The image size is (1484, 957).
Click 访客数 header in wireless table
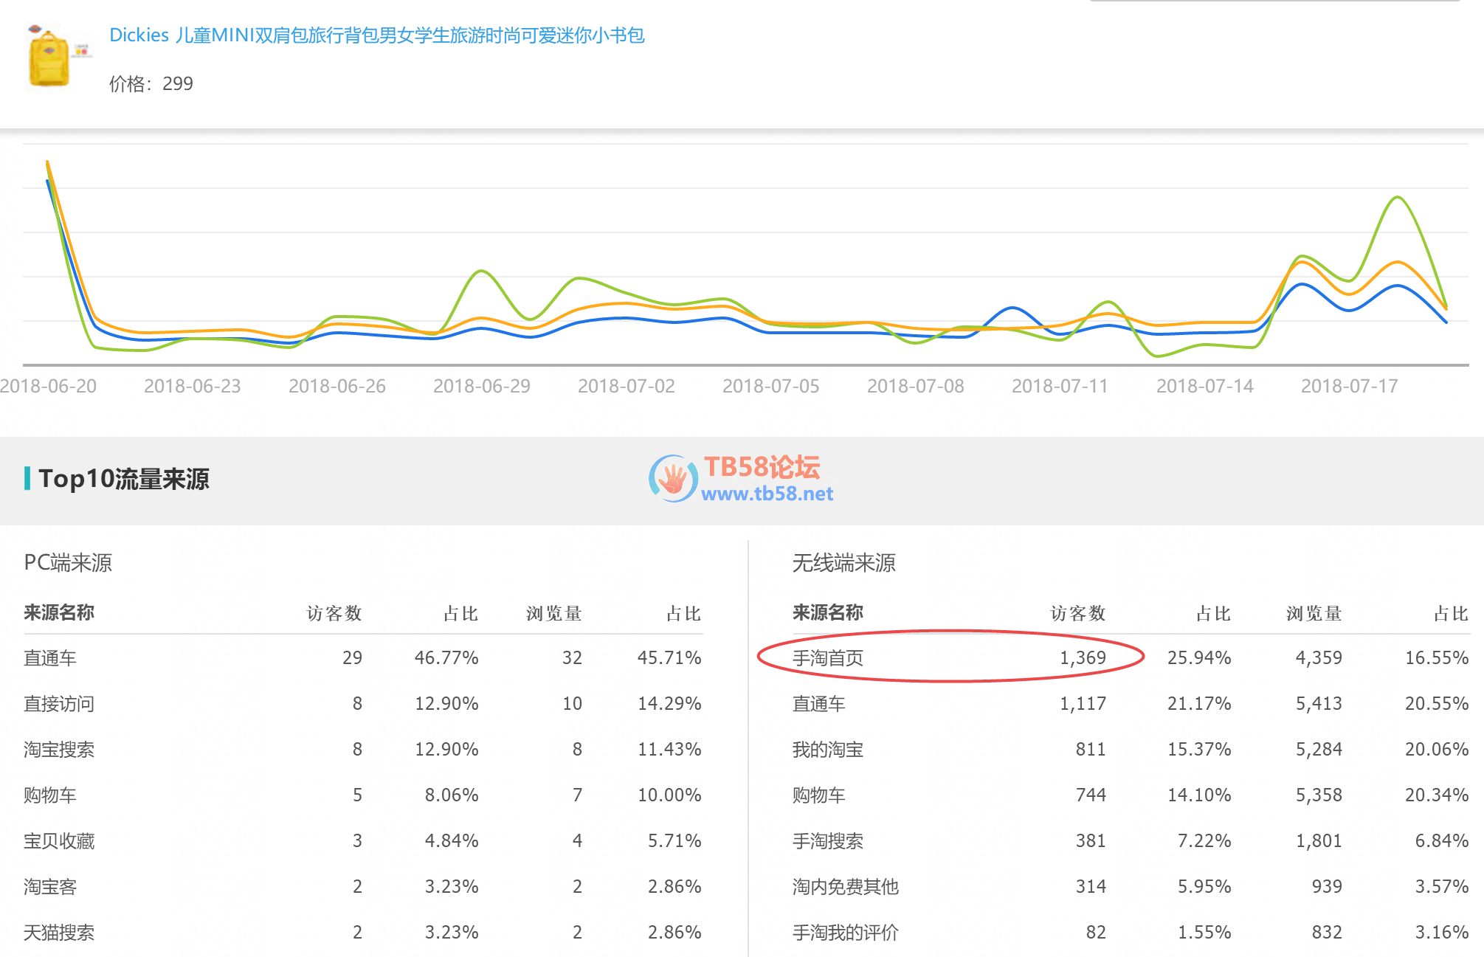click(1078, 613)
